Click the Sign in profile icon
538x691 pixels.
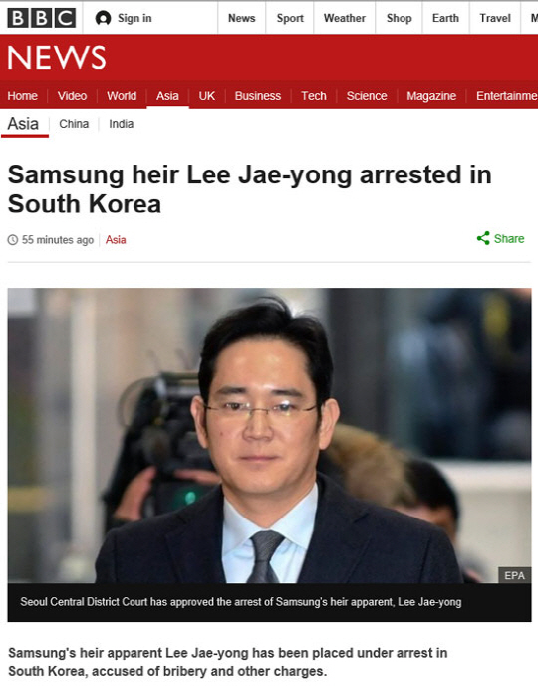point(103,18)
